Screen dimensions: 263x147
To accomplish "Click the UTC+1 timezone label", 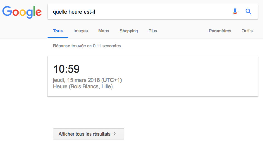I will pyautogui.click(x=112, y=80).
